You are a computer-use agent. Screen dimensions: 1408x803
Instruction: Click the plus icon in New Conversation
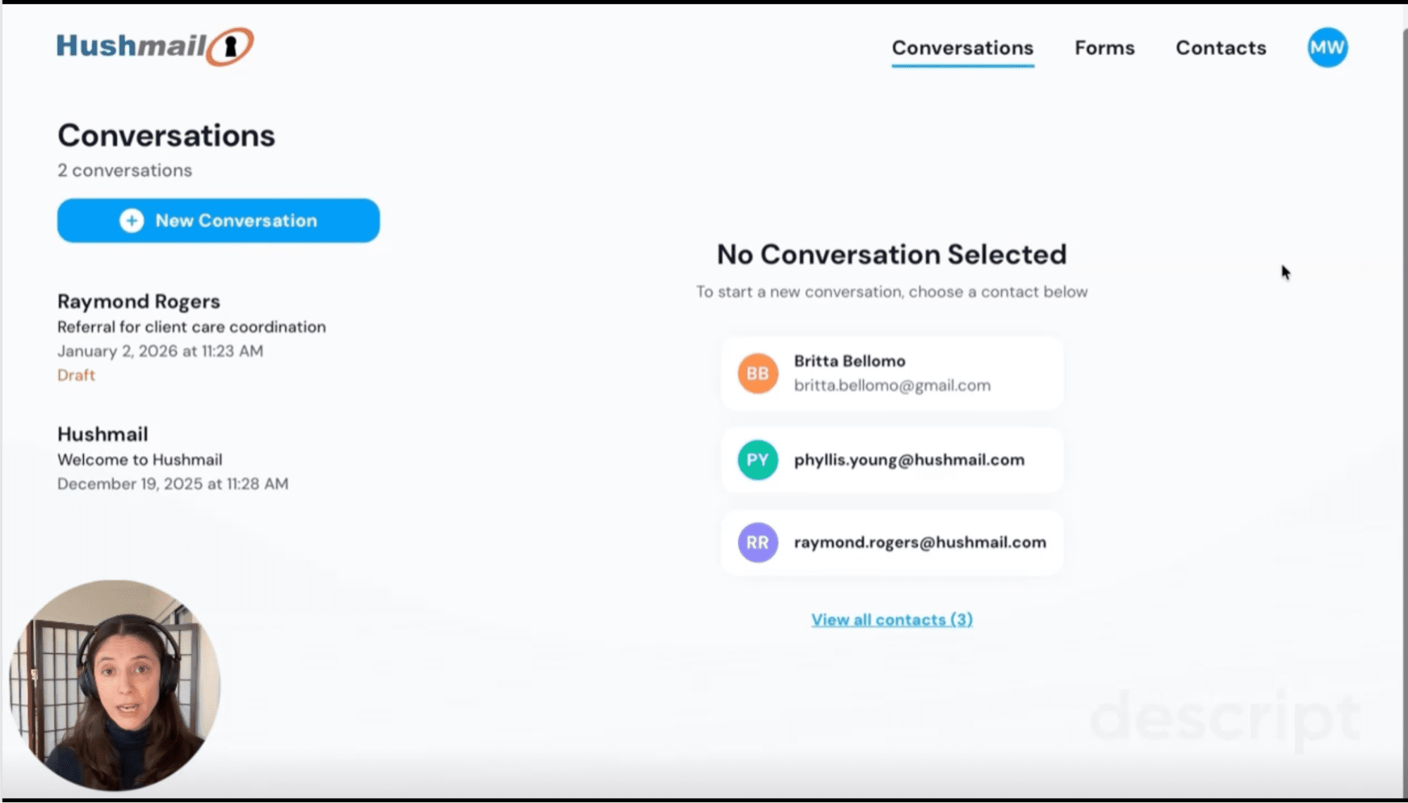click(132, 220)
